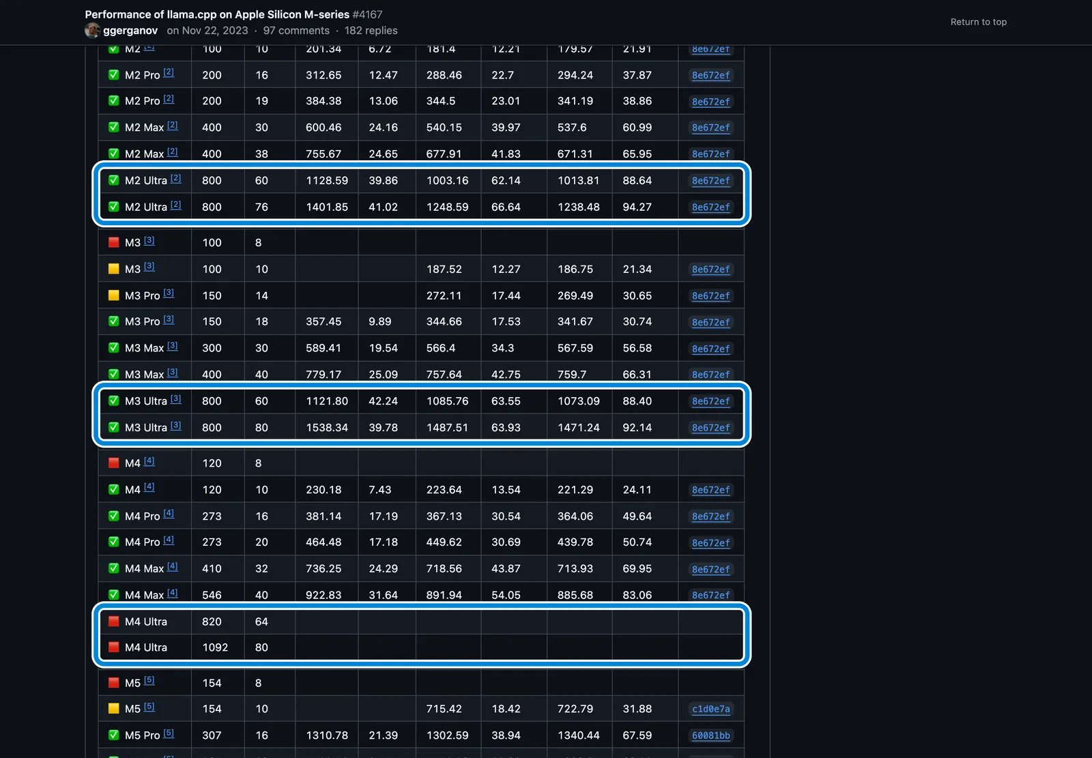
Task: Select the value 1401.85 in the table
Action: (x=327, y=207)
